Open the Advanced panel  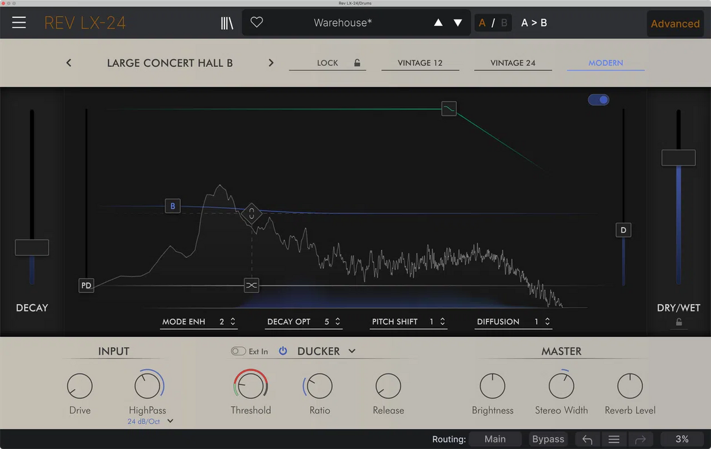tap(675, 24)
